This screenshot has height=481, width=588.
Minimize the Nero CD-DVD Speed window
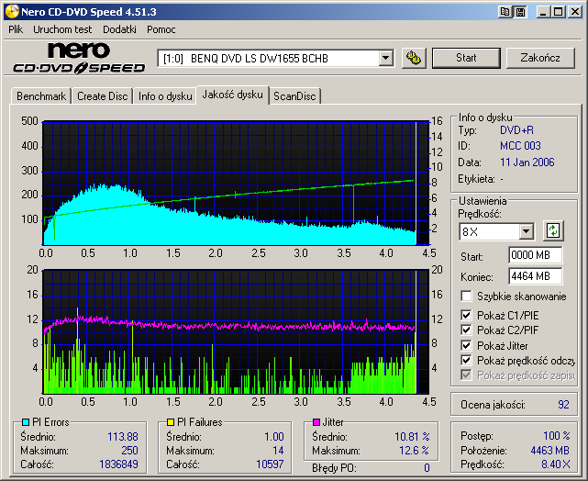click(543, 12)
